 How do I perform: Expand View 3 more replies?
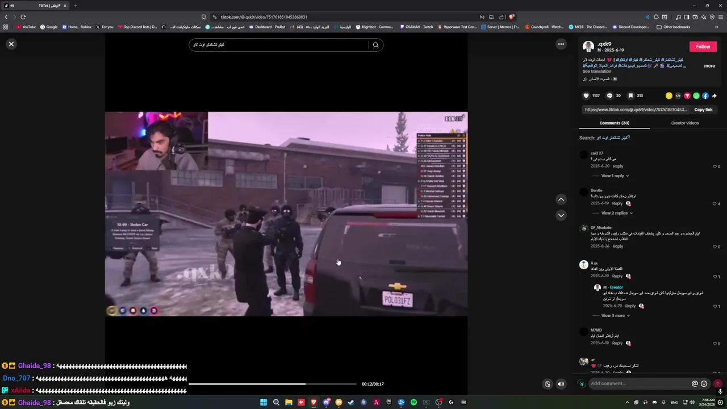[615, 316]
